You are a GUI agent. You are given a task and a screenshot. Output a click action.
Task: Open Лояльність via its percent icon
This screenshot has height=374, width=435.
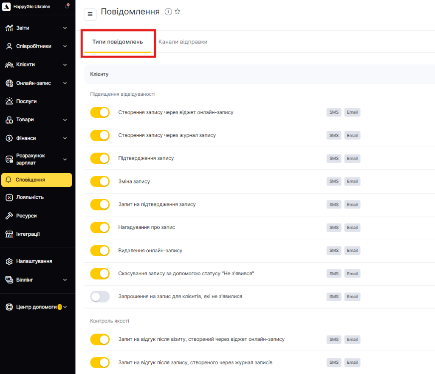(x=9, y=197)
